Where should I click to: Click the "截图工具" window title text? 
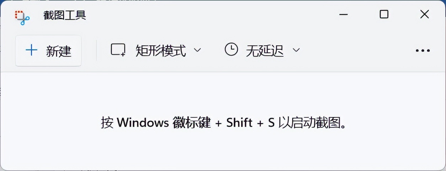coord(64,15)
